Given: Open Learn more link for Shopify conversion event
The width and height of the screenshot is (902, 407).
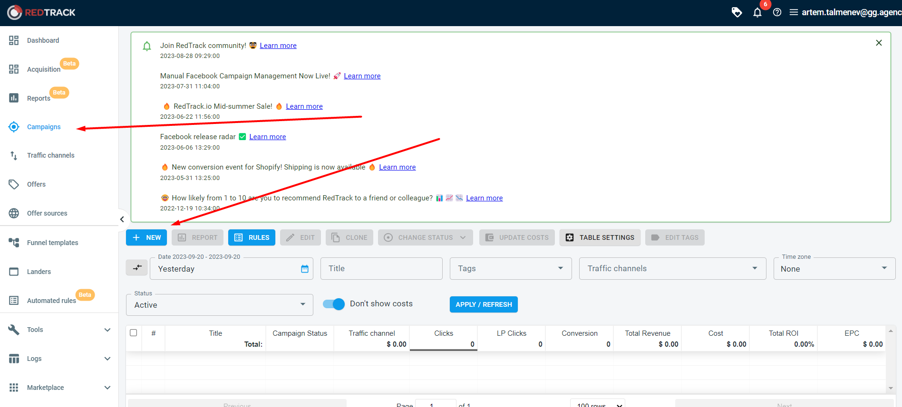Looking at the screenshot, I should click(x=398, y=167).
